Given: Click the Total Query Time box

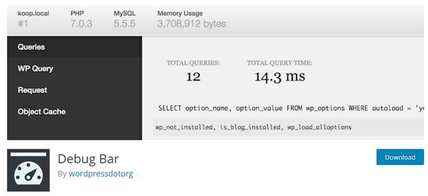Looking at the screenshot, I should click(279, 71).
